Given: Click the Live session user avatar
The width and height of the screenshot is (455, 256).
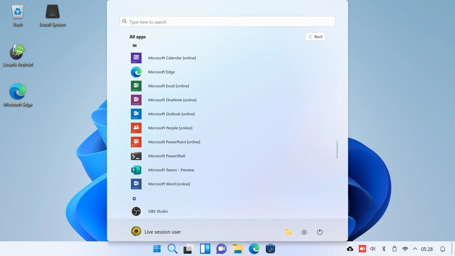Looking at the screenshot, I should (x=136, y=232).
